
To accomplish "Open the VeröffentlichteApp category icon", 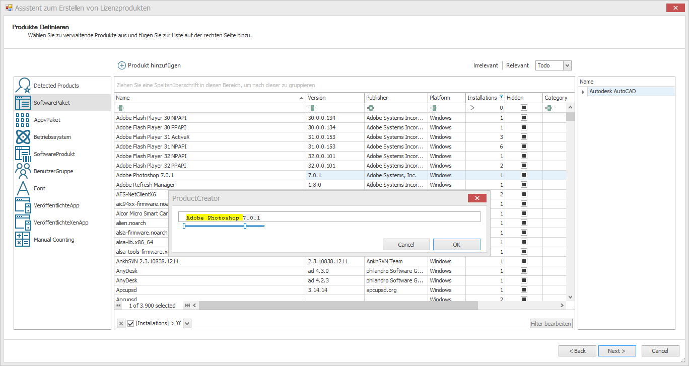I will pos(23,205).
